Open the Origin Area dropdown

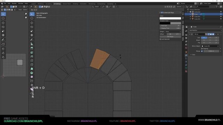click(x=173, y=32)
